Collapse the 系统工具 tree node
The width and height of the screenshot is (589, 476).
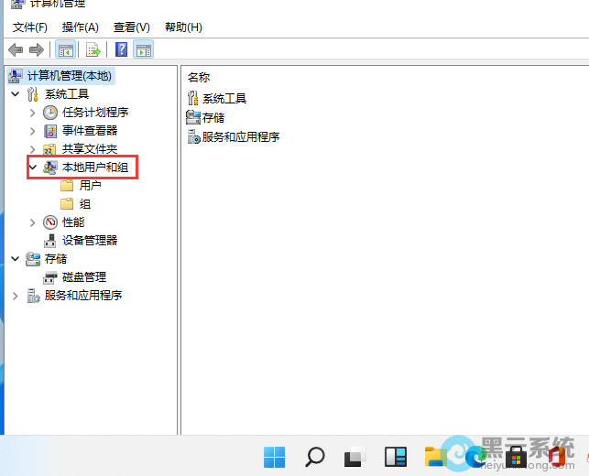(15, 94)
